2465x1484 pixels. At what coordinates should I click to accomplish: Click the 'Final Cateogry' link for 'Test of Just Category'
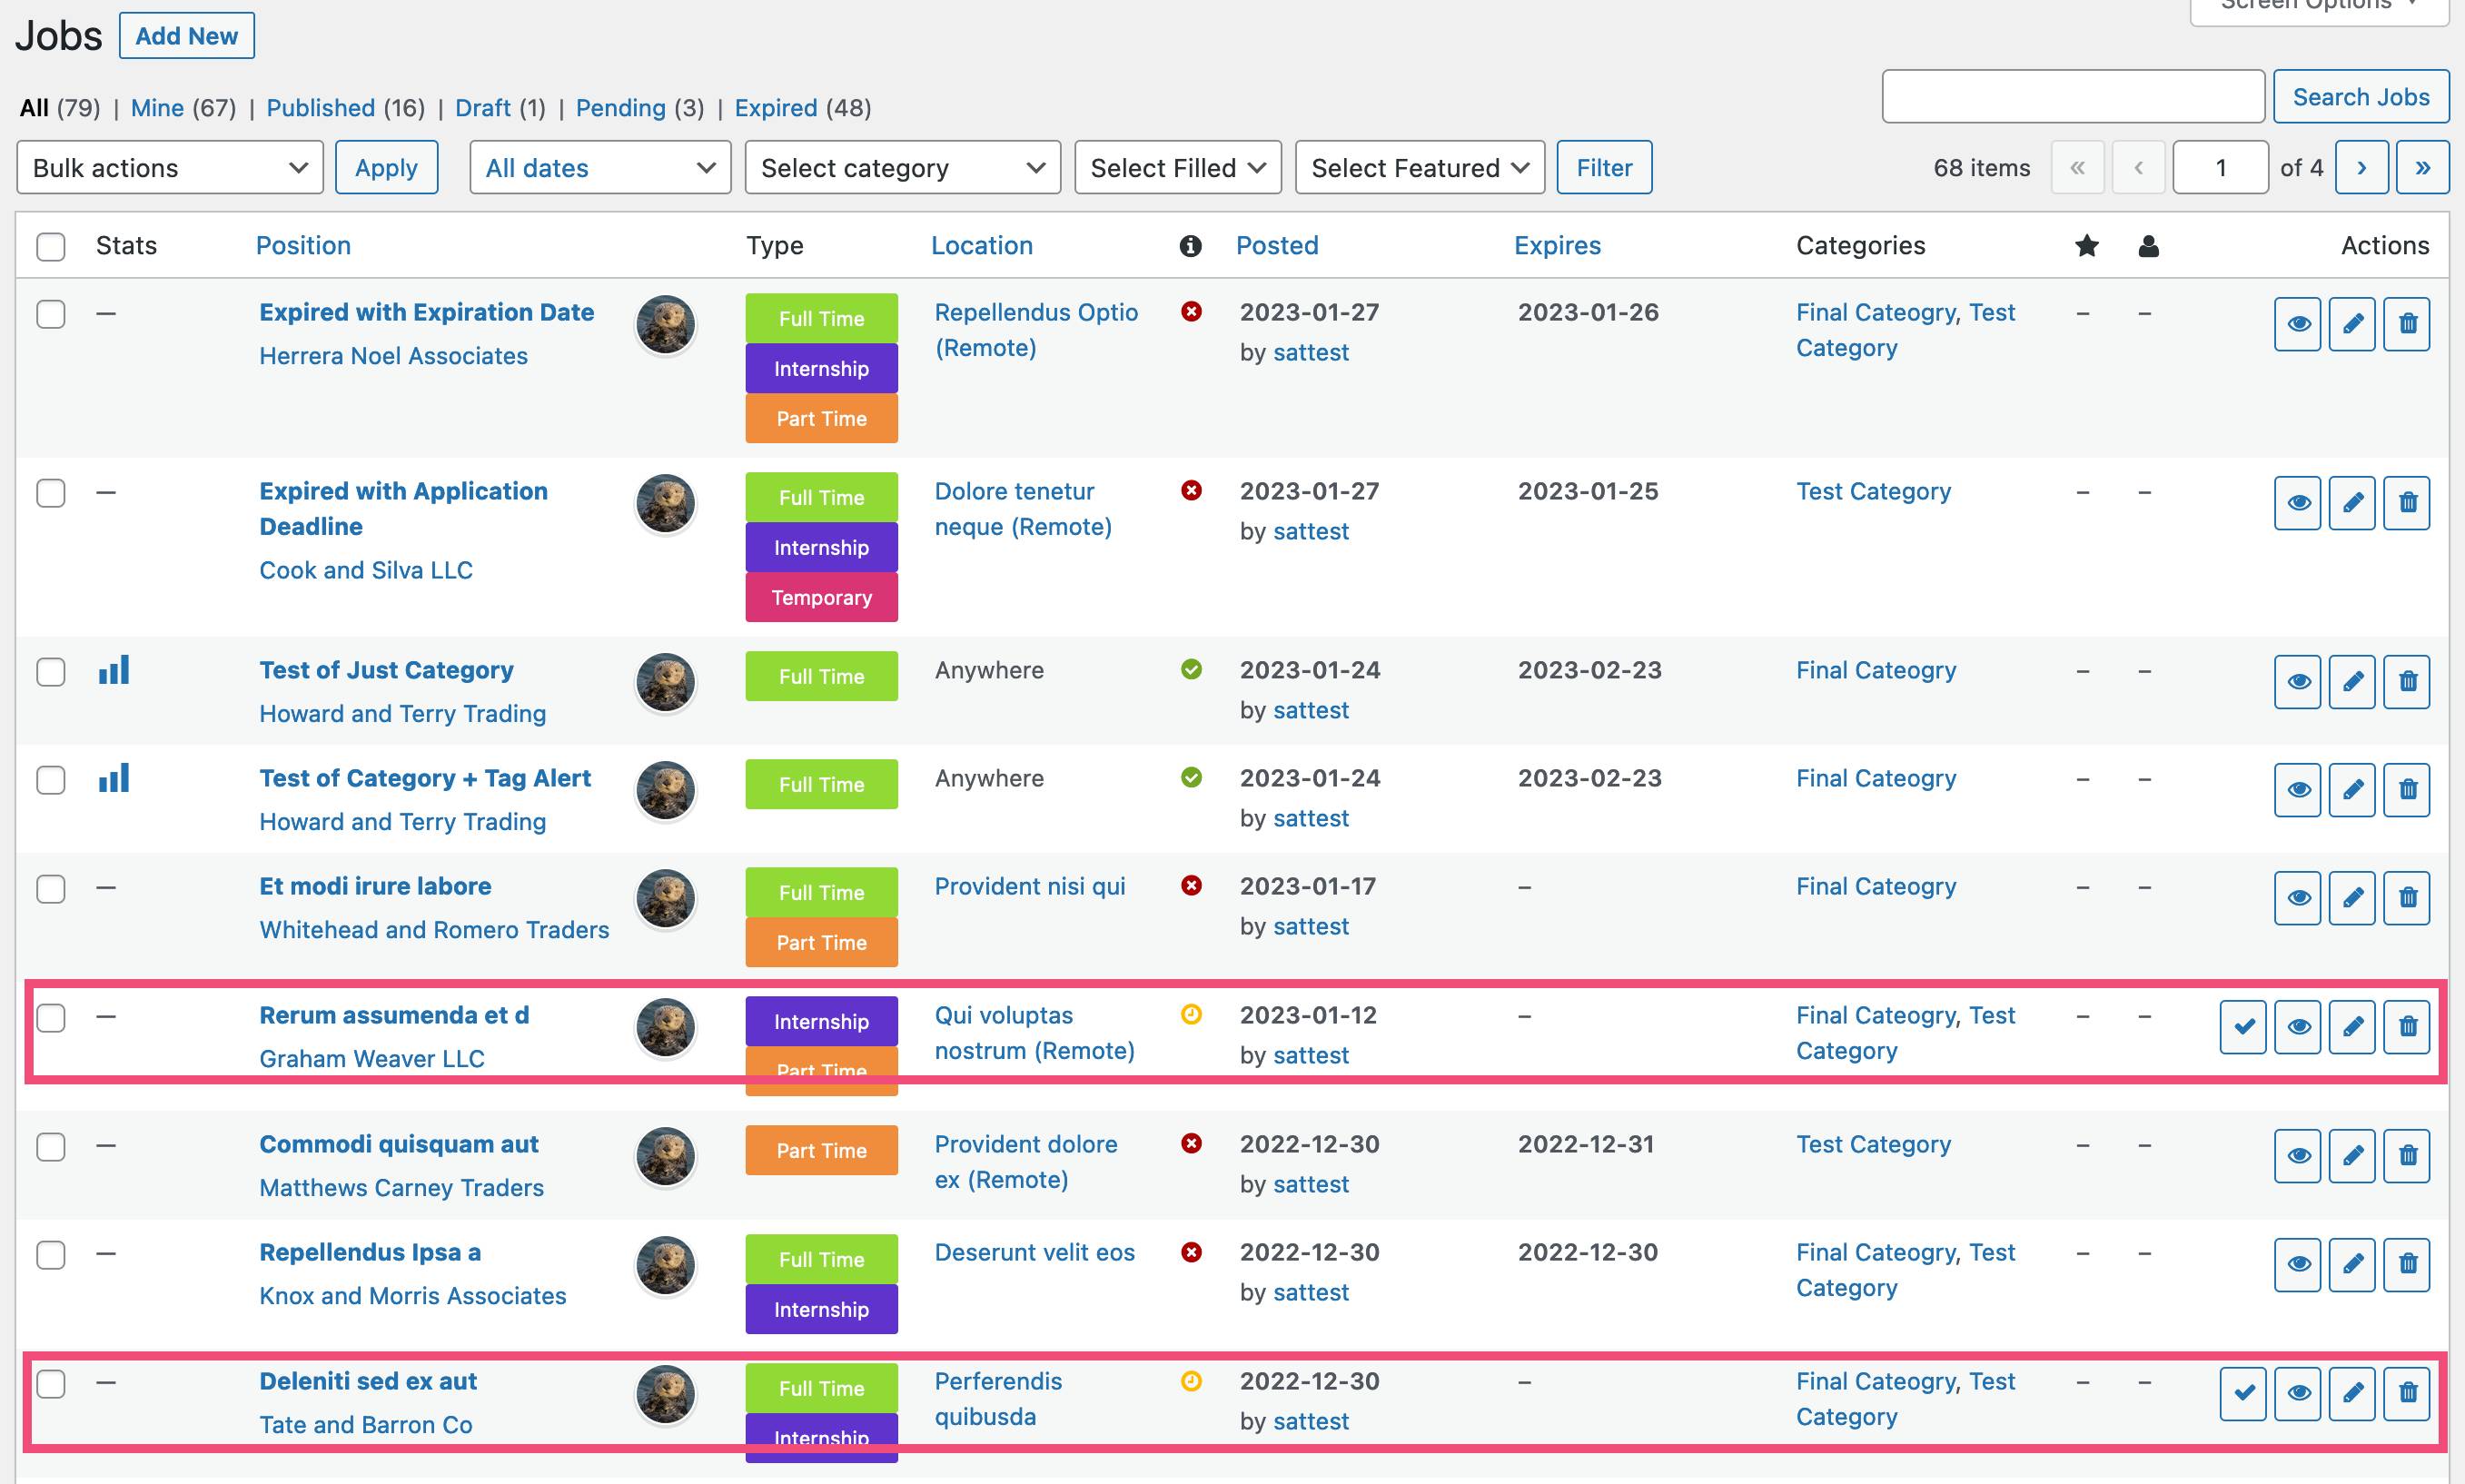(x=1874, y=669)
